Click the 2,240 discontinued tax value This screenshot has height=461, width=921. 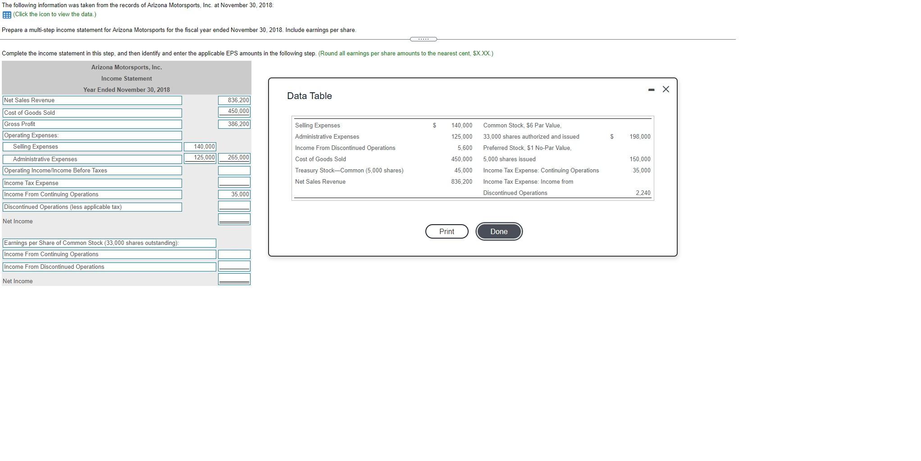pyautogui.click(x=643, y=193)
